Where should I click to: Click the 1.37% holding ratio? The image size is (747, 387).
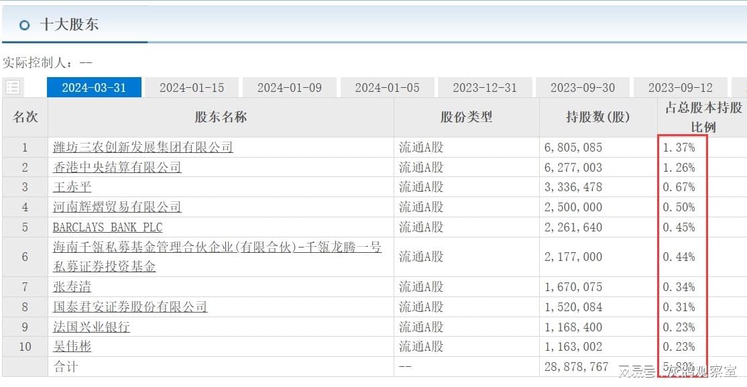679,148
